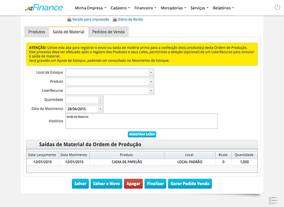Click the Diário de Bordo printer icon
The height and width of the screenshot is (207, 284).
(x=115, y=19)
